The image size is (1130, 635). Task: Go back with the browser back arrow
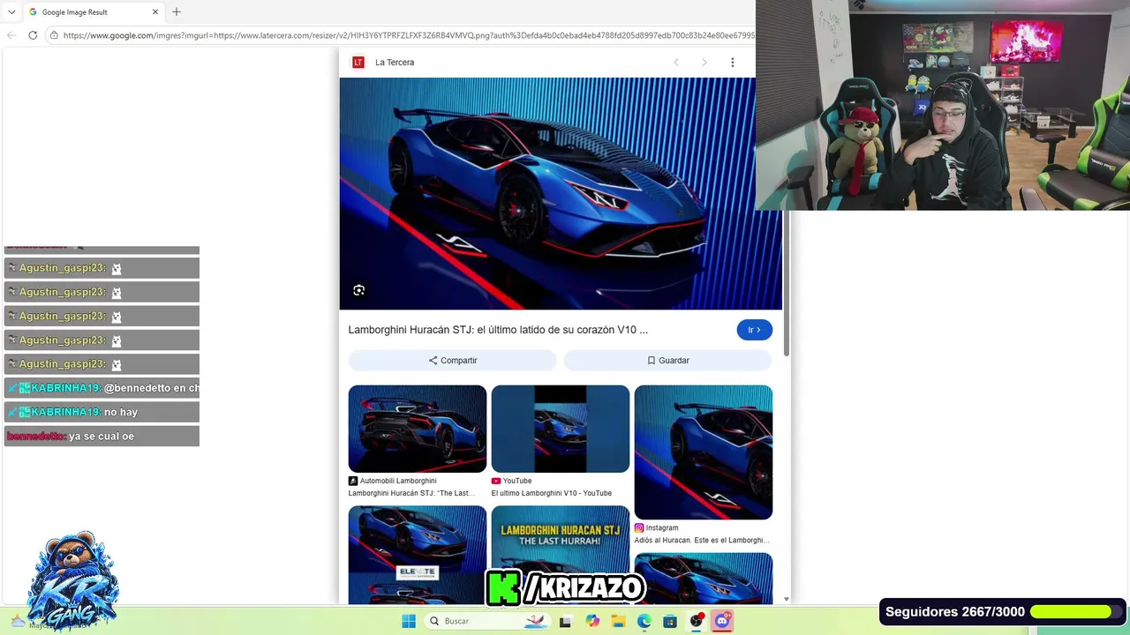tap(11, 35)
